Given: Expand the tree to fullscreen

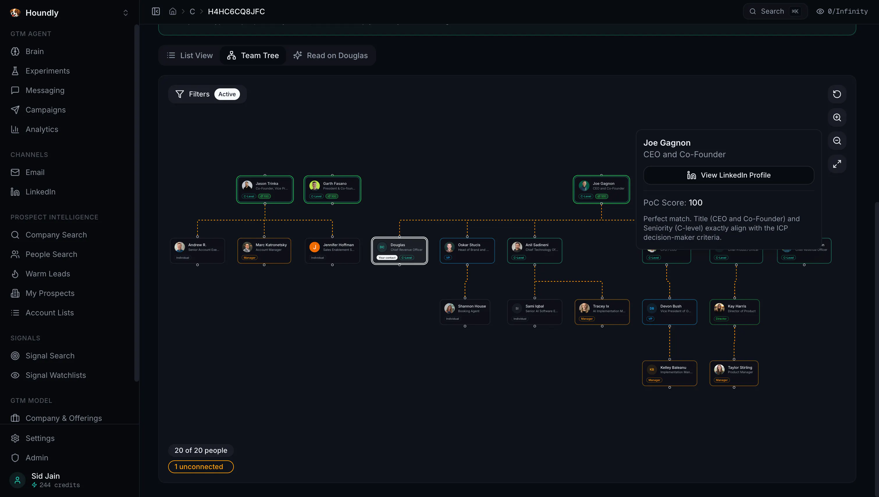Looking at the screenshot, I should click(x=837, y=164).
